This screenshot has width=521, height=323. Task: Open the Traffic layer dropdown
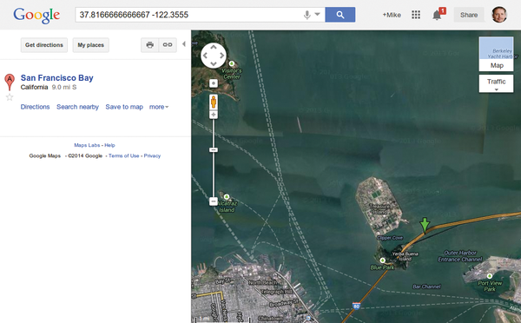coord(496,83)
